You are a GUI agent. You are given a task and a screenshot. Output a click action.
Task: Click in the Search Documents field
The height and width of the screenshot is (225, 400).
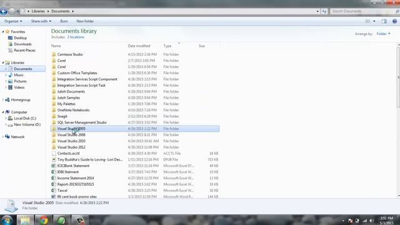point(362,11)
